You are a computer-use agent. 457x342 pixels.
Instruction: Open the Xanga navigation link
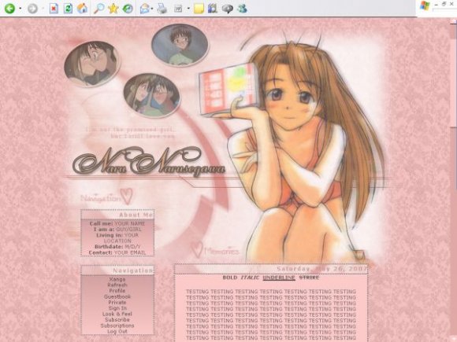pos(117,279)
